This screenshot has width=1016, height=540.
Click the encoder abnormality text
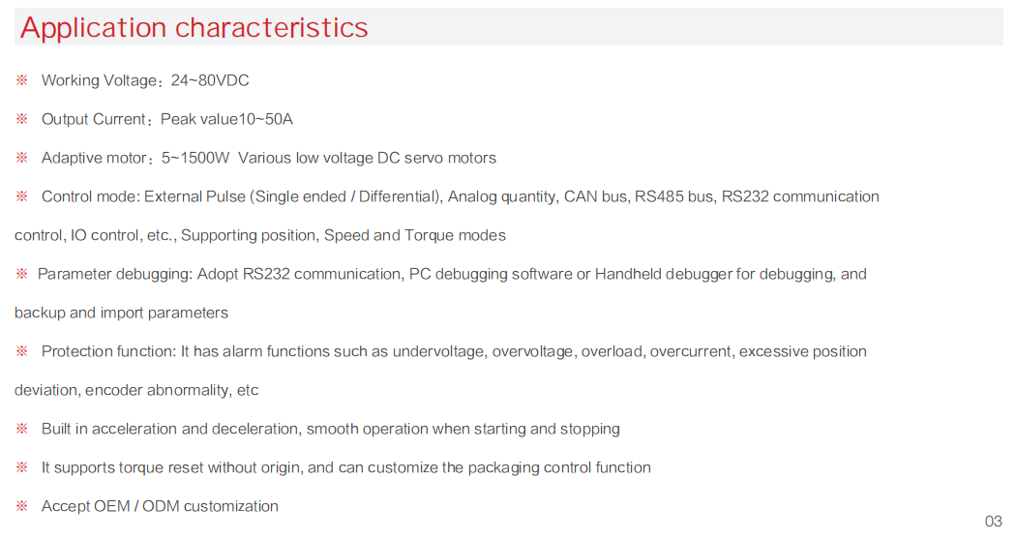157,390
